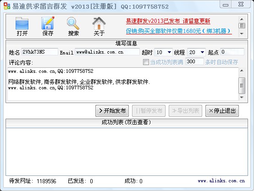Expand the 超时 timeout dropdown
Image resolution: width=254 pixels, height=191 pixels.
tap(169, 52)
